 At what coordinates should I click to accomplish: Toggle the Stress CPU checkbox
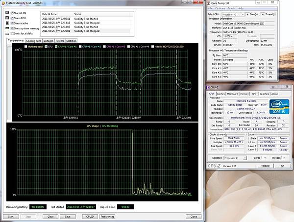coord(12,13)
